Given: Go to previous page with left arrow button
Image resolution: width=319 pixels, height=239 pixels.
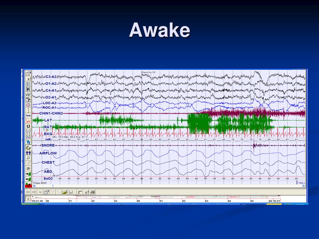Looking at the screenshot, I should point(28,192).
